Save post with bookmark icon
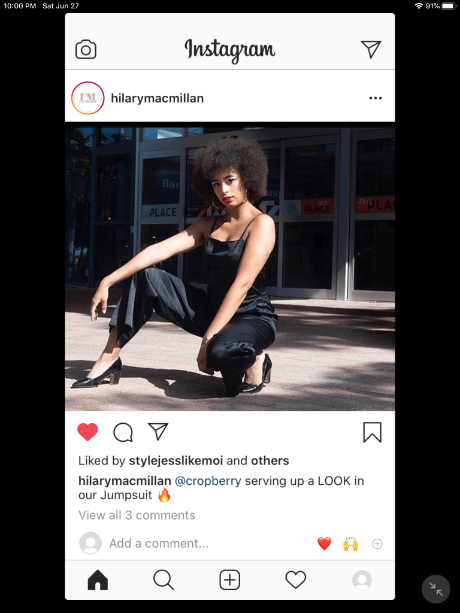This screenshot has width=460, height=613. click(372, 432)
